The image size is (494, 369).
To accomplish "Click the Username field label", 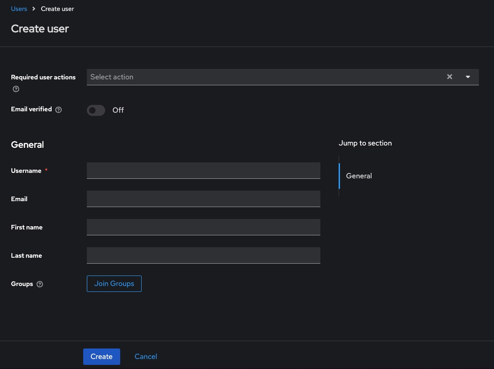I will point(26,171).
